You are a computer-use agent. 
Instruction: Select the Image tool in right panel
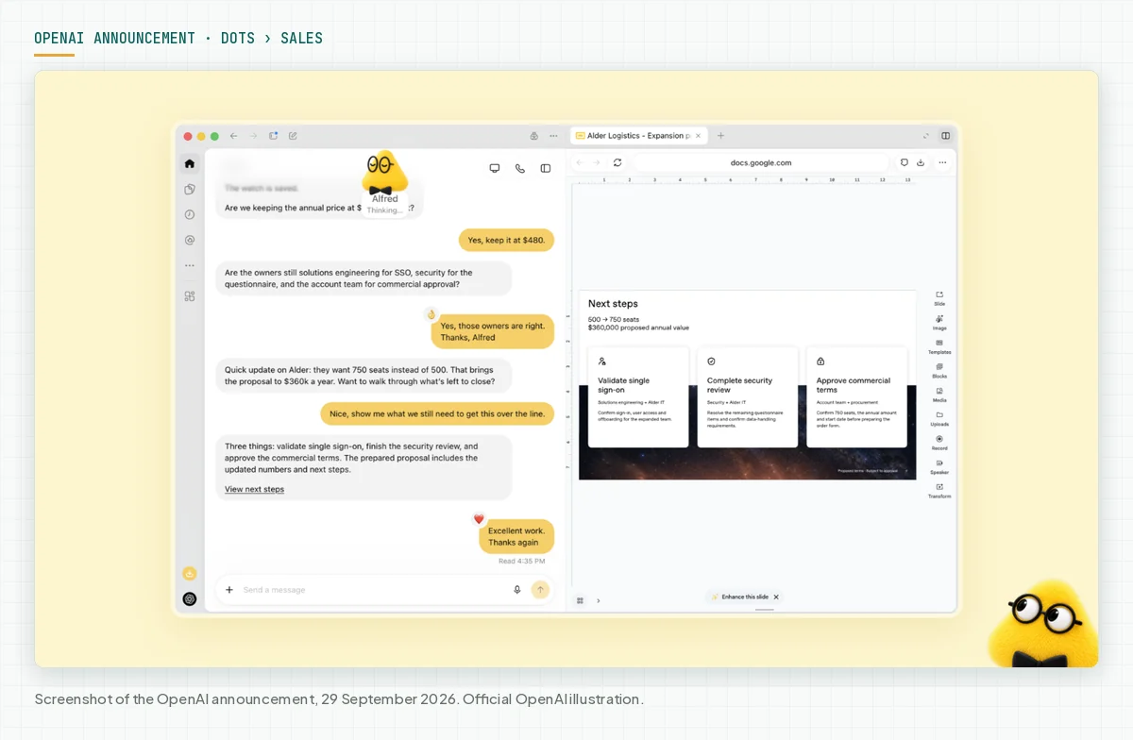click(939, 322)
